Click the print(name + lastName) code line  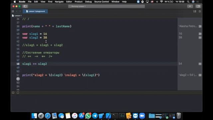(x=47, y=26)
